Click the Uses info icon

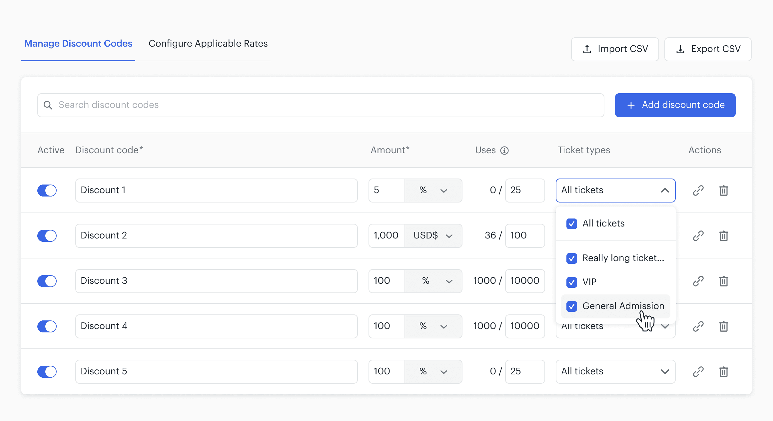(504, 151)
